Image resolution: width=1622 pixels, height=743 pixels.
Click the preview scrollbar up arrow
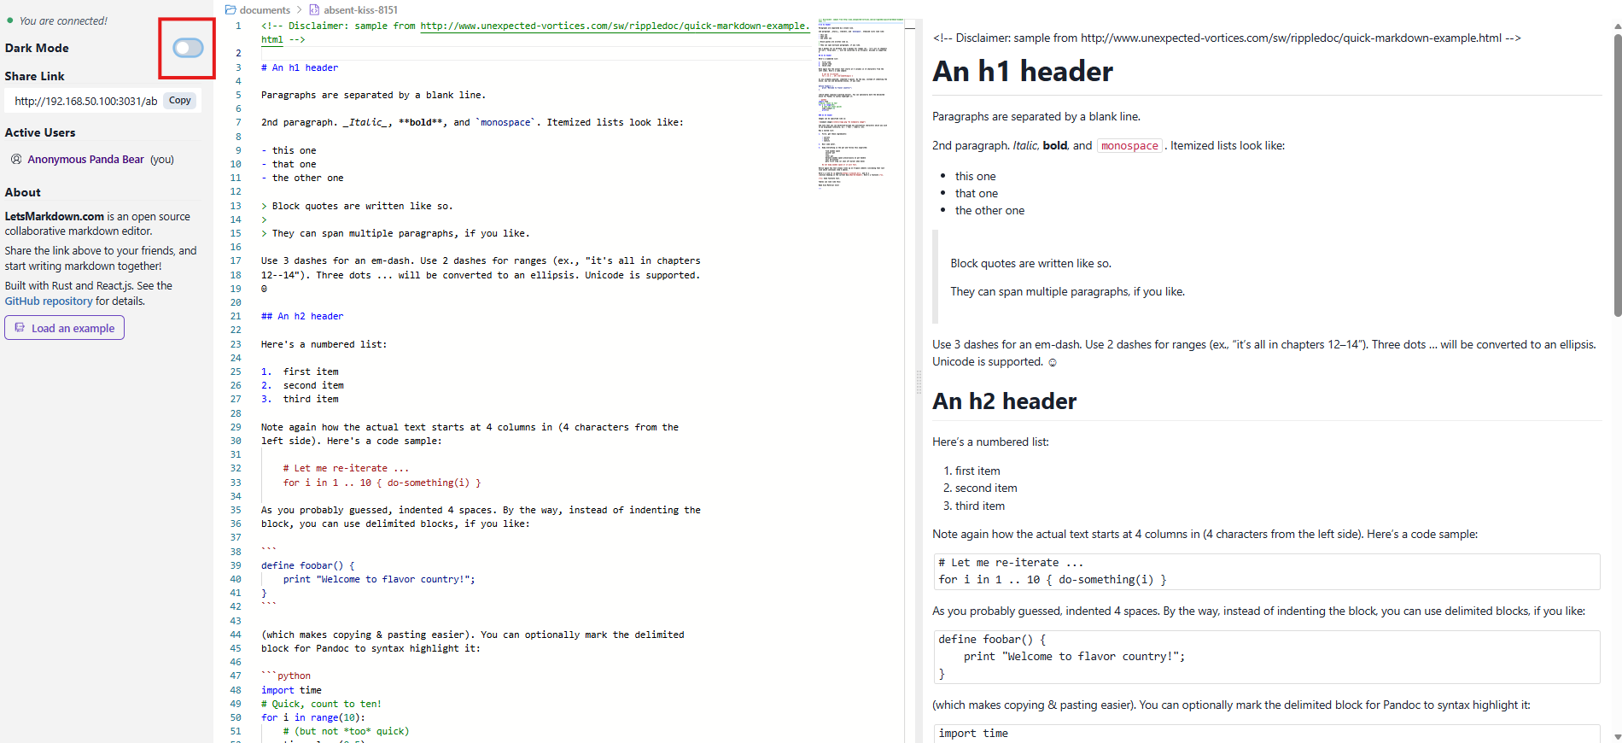pos(1617,26)
